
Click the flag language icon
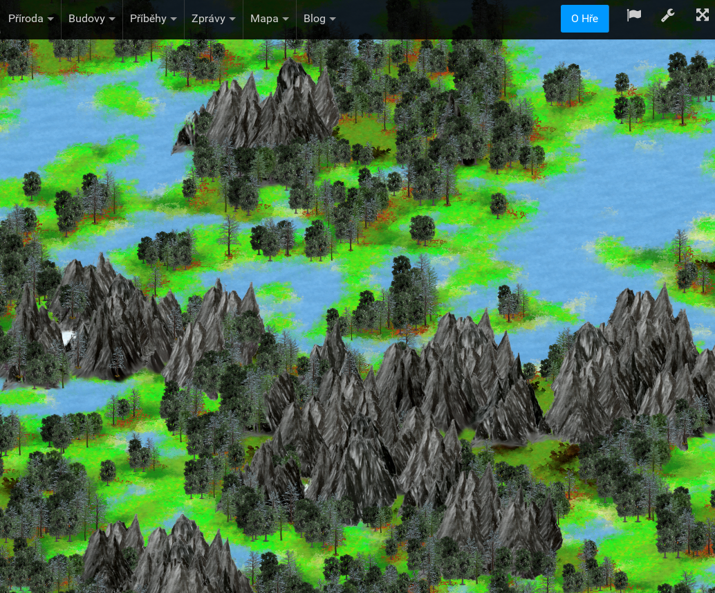pos(634,15)
